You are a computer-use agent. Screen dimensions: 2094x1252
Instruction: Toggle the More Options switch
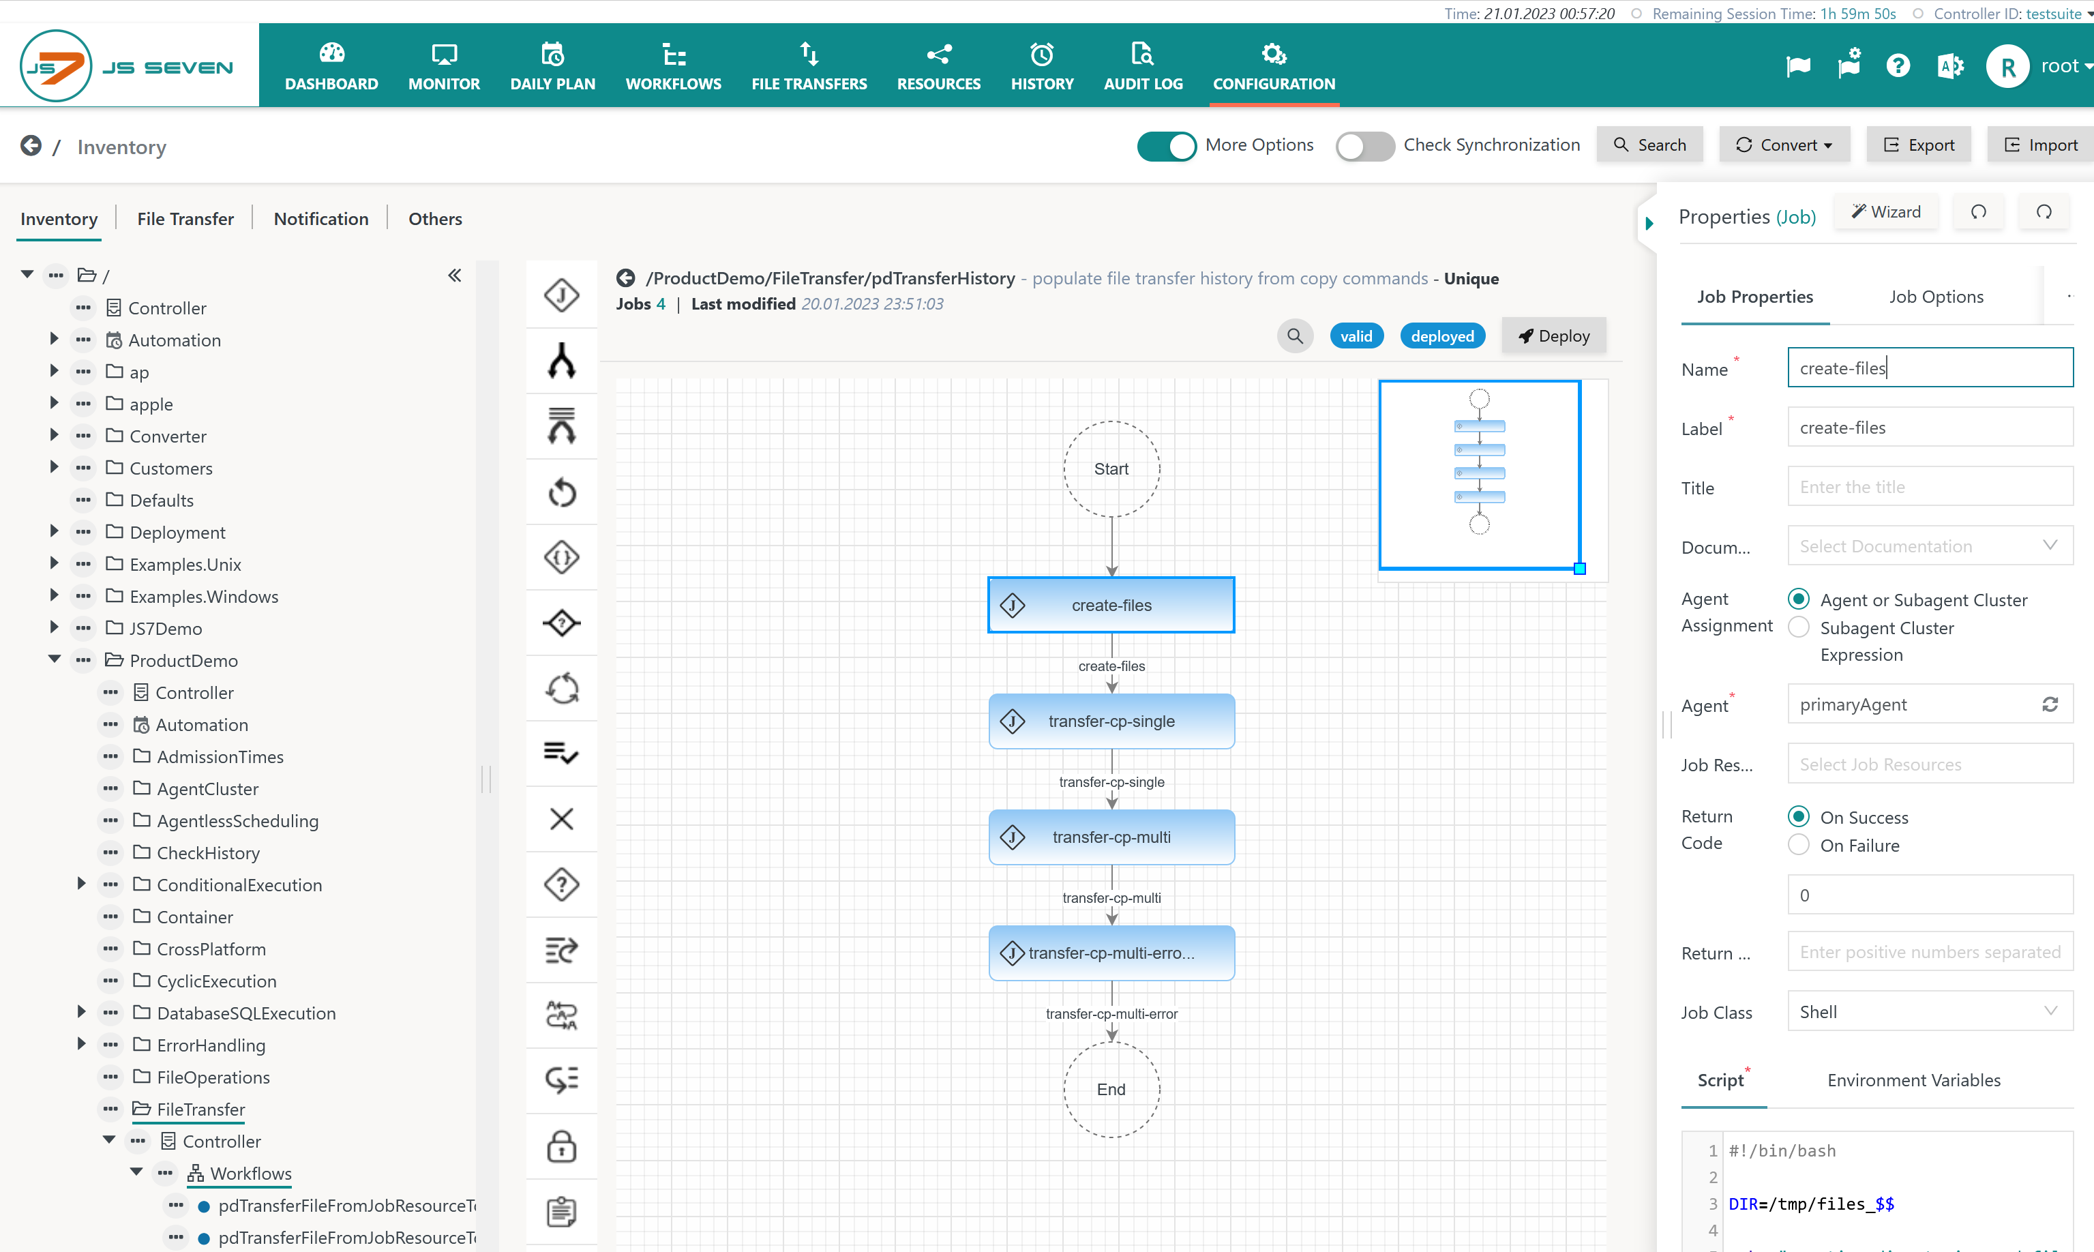pos(1167,146)
